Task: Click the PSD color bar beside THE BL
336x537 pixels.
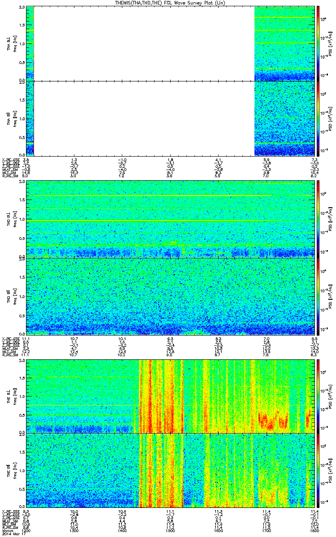Action: (x=319, y=396)
